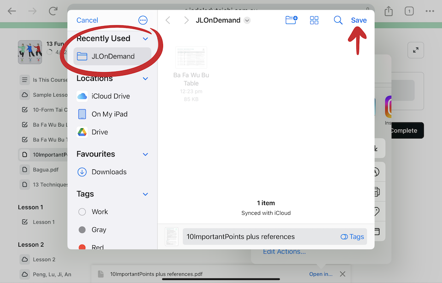
Task: Reload the browser page
Action: pos(53,11)
